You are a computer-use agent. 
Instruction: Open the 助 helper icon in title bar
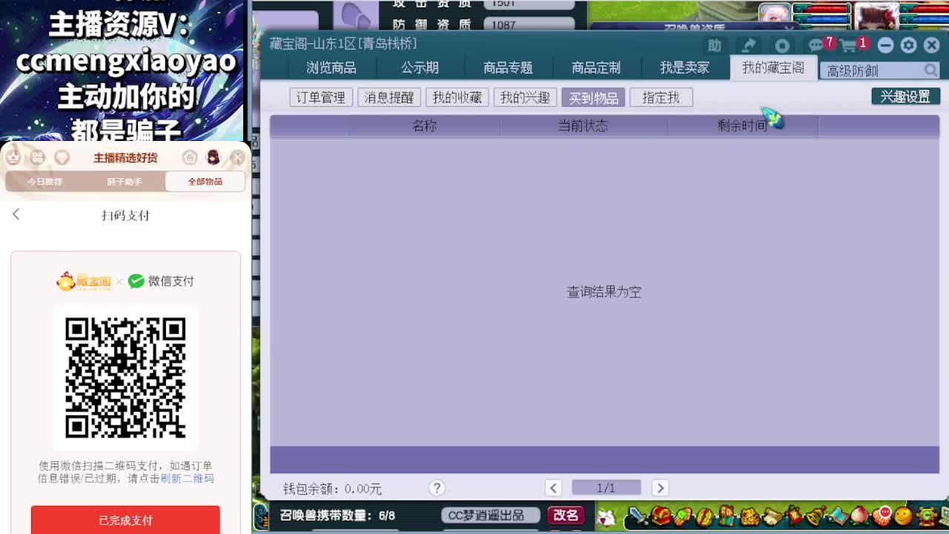point(714,45)
